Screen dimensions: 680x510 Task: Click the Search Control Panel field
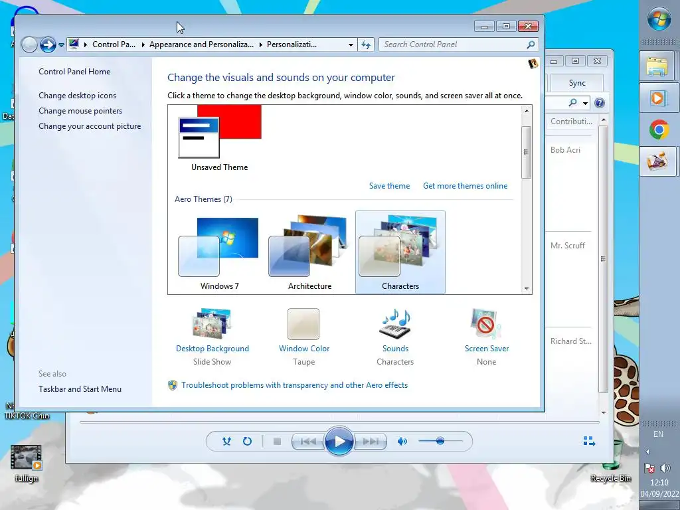[459, 44]
